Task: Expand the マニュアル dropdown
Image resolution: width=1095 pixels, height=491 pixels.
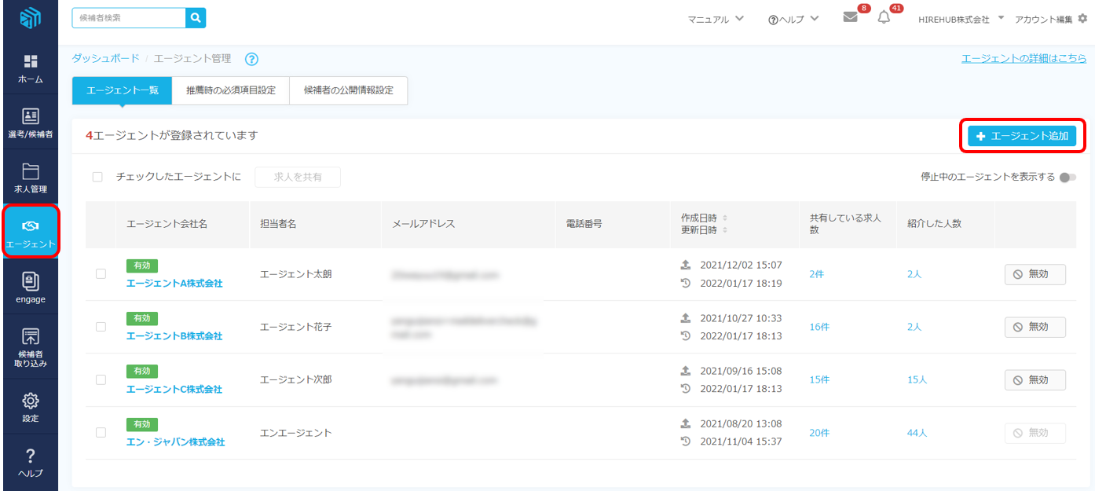Action: click(x=715, y=19)
